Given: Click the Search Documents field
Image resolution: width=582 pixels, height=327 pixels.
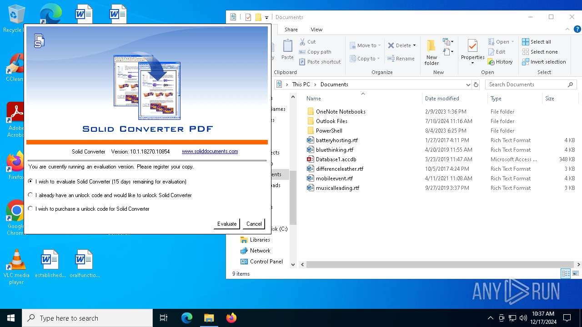Looking at the screenshot, I should coord(531,84).
